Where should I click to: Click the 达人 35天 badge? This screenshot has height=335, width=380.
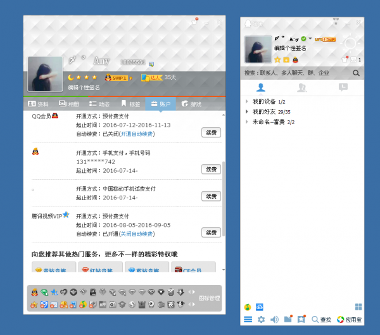click(x=159, y=77)
